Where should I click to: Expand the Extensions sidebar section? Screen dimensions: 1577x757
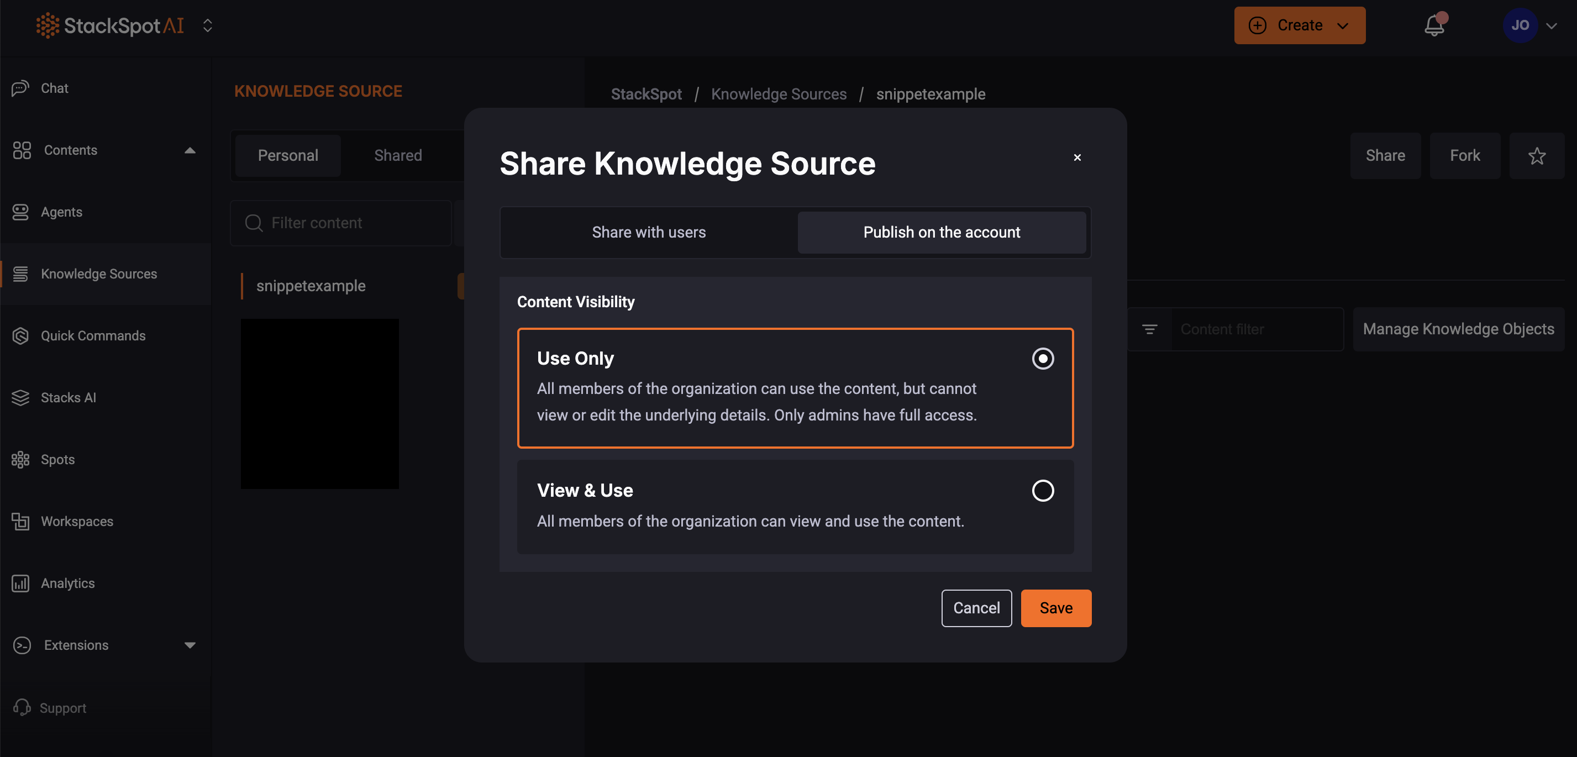pos(191,645)
